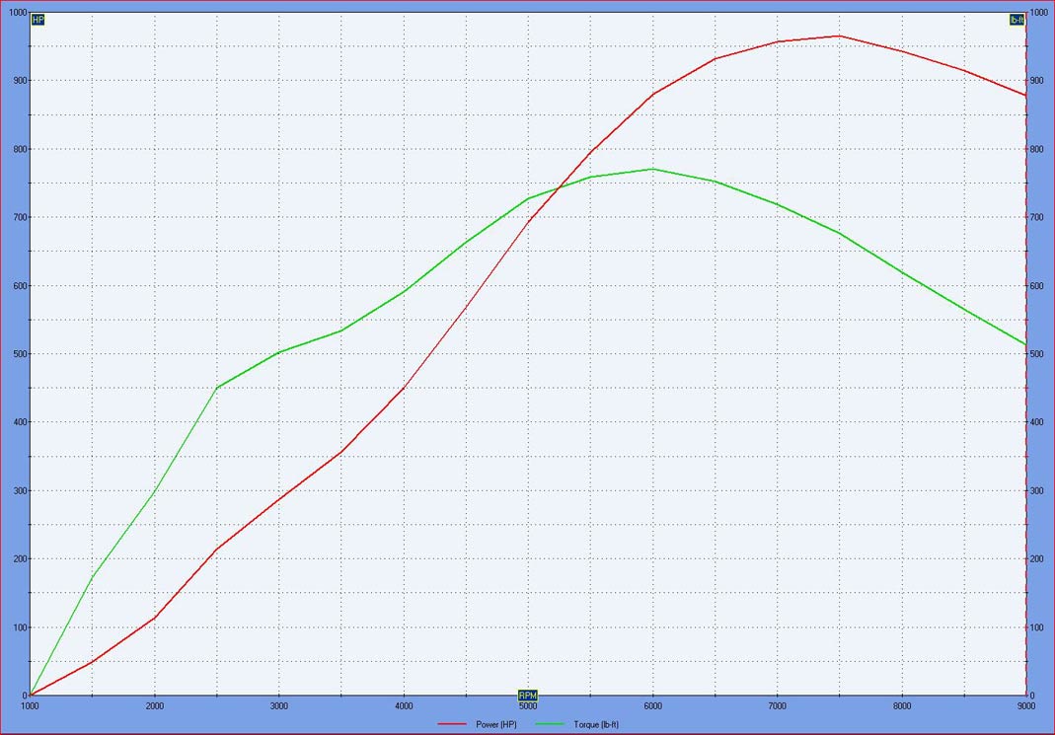Click the torque curve point at 2500 RPM

tap(216, 388)
